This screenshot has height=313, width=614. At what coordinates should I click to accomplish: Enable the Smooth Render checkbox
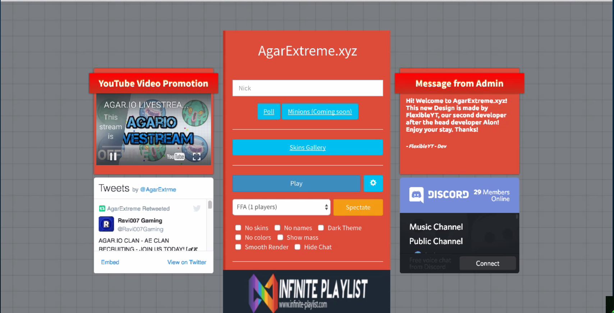pyautogui.click(x=238, y=247)
